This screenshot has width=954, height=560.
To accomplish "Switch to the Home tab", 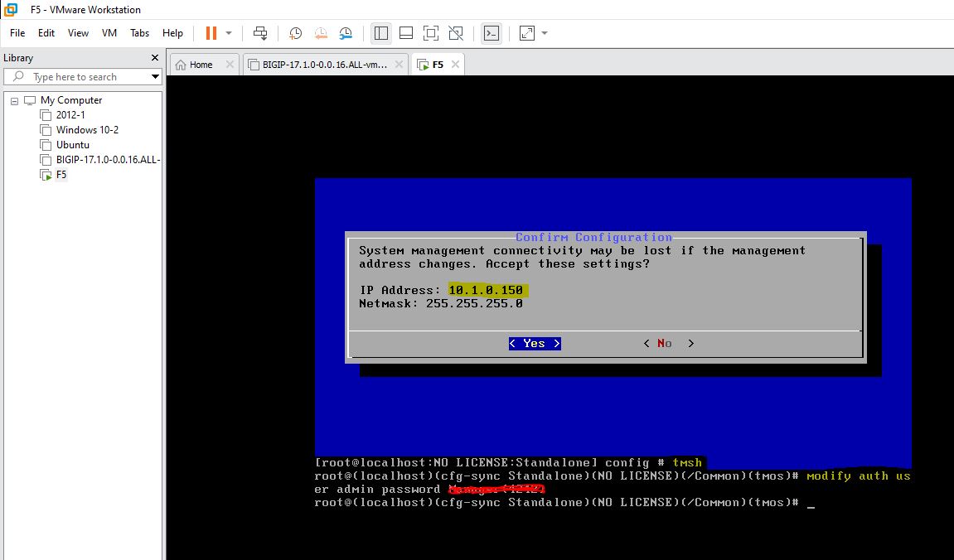I will tap(195, 65).
